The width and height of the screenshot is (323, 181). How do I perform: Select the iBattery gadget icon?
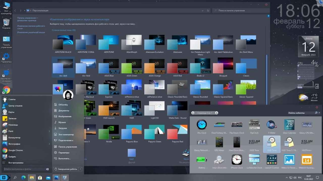(x=202, y=160)
